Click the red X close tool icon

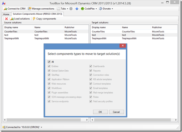tap(7, 19)
